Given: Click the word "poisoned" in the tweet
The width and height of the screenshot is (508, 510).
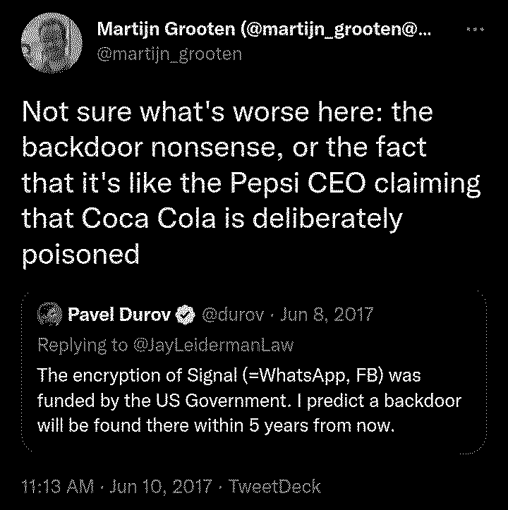Looking at the screenshot, I should pyautogui.click(x=80, y=254).
